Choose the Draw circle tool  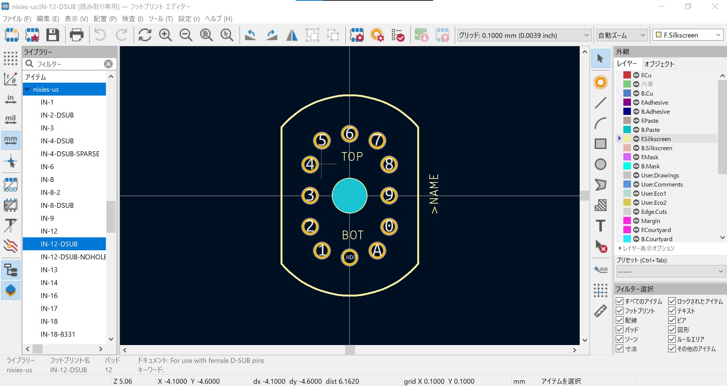click(601, 164)
